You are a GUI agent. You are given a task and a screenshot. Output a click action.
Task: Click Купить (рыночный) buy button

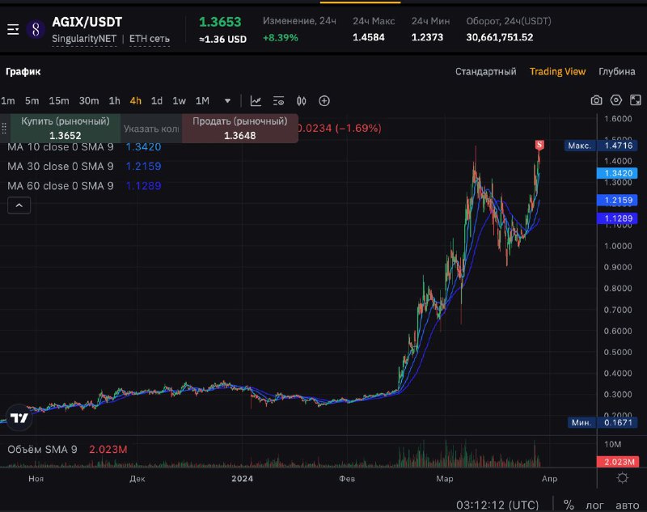(66, 129)
